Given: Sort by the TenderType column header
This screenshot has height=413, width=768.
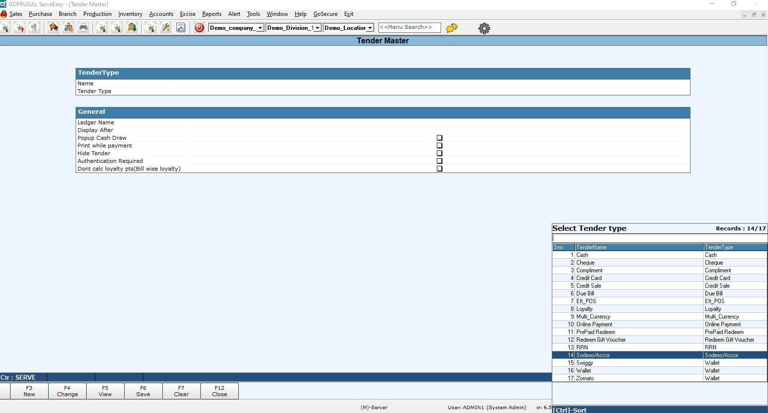Looking at the screenshot, I should point(735,247).
